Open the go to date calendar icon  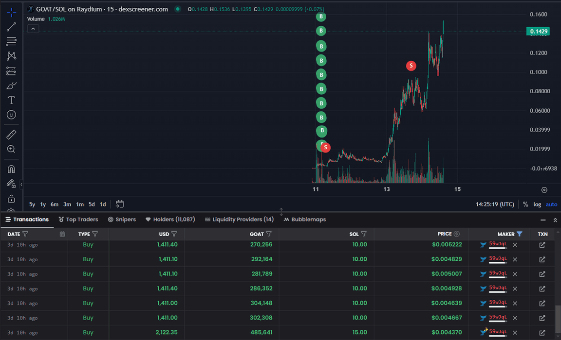[120, 204]
